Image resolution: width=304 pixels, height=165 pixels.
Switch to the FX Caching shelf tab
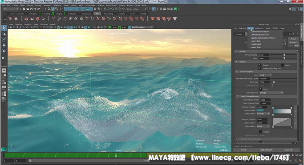[x=108, y=14]
